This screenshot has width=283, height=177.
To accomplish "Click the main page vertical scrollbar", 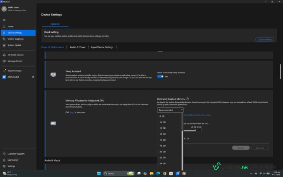I will pos(280,71).
